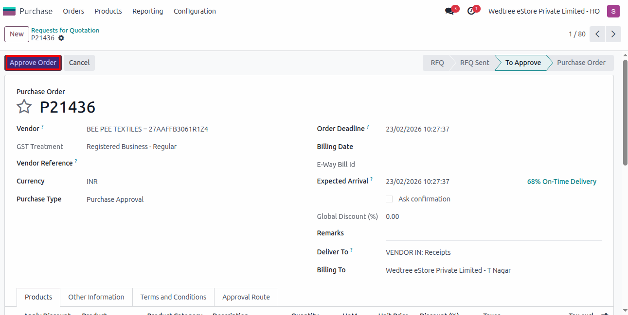Expand the Products menu dropdown
Viewport: 628px width, 315px height.
[108, 11]
